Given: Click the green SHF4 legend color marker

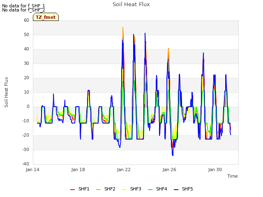Looking at the screenshot, I should point(150,190).
